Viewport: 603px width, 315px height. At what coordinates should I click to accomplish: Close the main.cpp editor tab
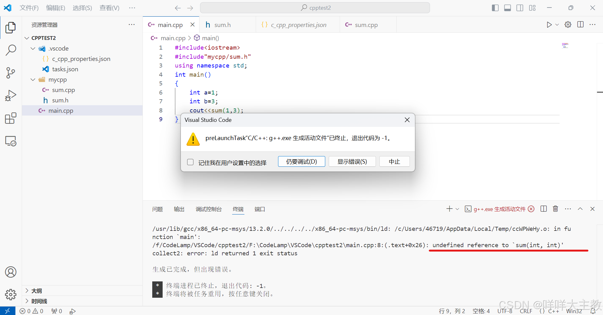click(193, 24)
